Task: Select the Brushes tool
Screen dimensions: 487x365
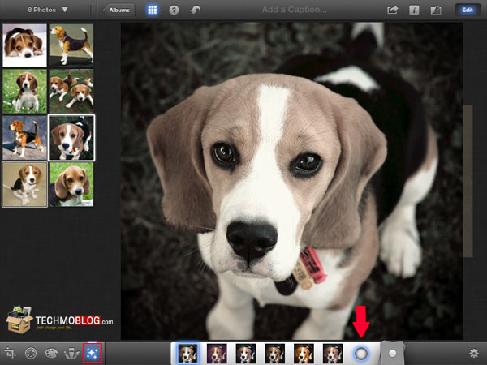Action: (71, 353)
